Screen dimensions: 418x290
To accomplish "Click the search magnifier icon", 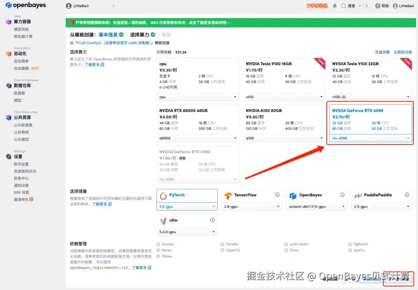I will tap(344, 6).
